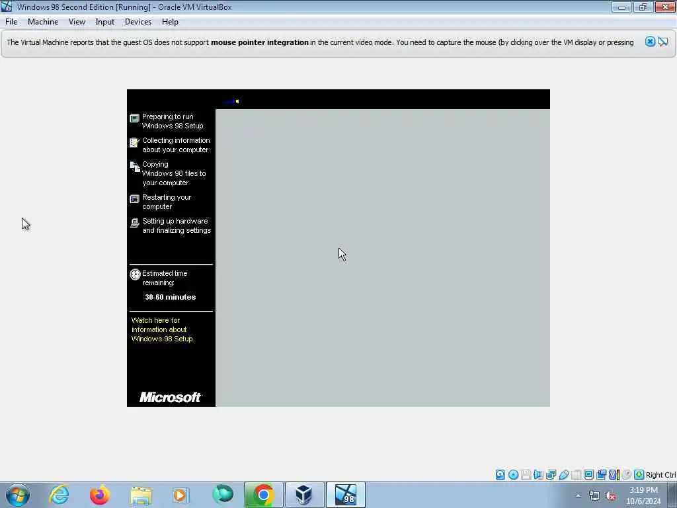The image size is (677, 508).
Task: Open the View menu
Action: click(x=77, y=22)
